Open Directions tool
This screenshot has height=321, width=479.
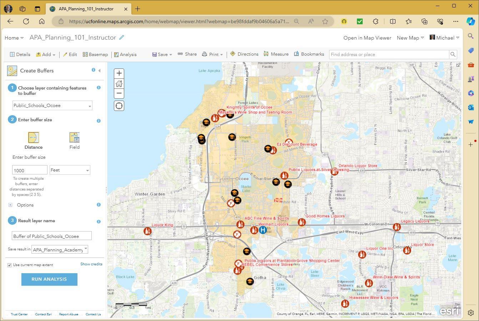coord(244,54)
